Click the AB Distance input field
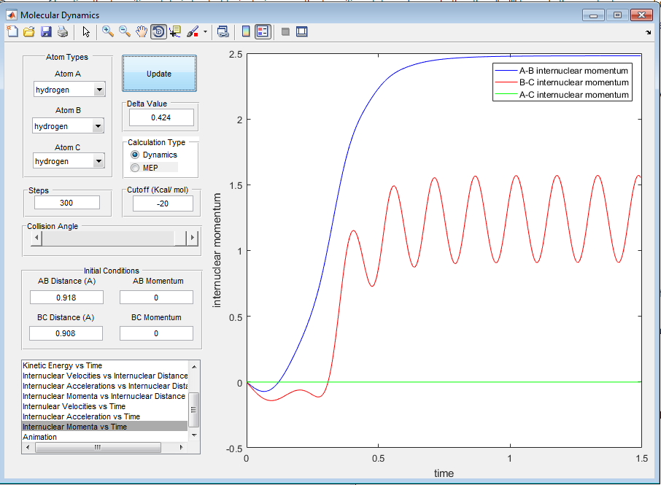This screenshot has height=485, width=661. click(66, 298)
